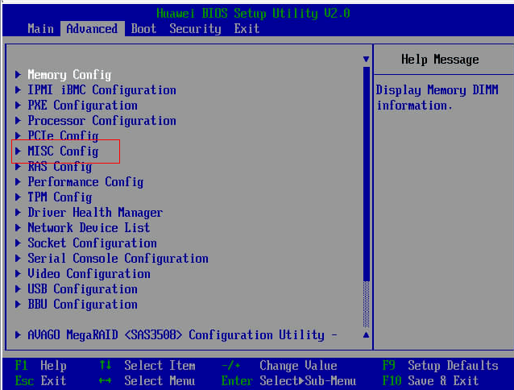Select PCIe Config entry

63,136
